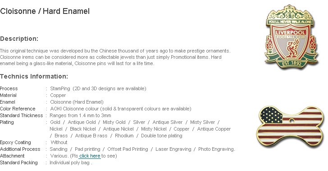The image size is (328, 171).
Task: Click the 'Individual poly bag' packing text
Action: click(x=69, y=162)
